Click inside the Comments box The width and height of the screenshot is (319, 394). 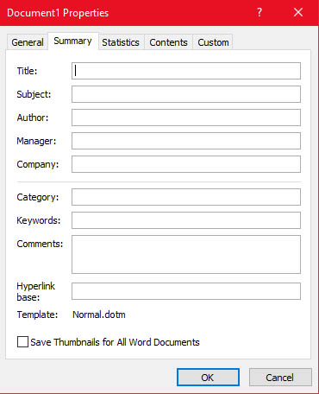[x=186, y=254]
